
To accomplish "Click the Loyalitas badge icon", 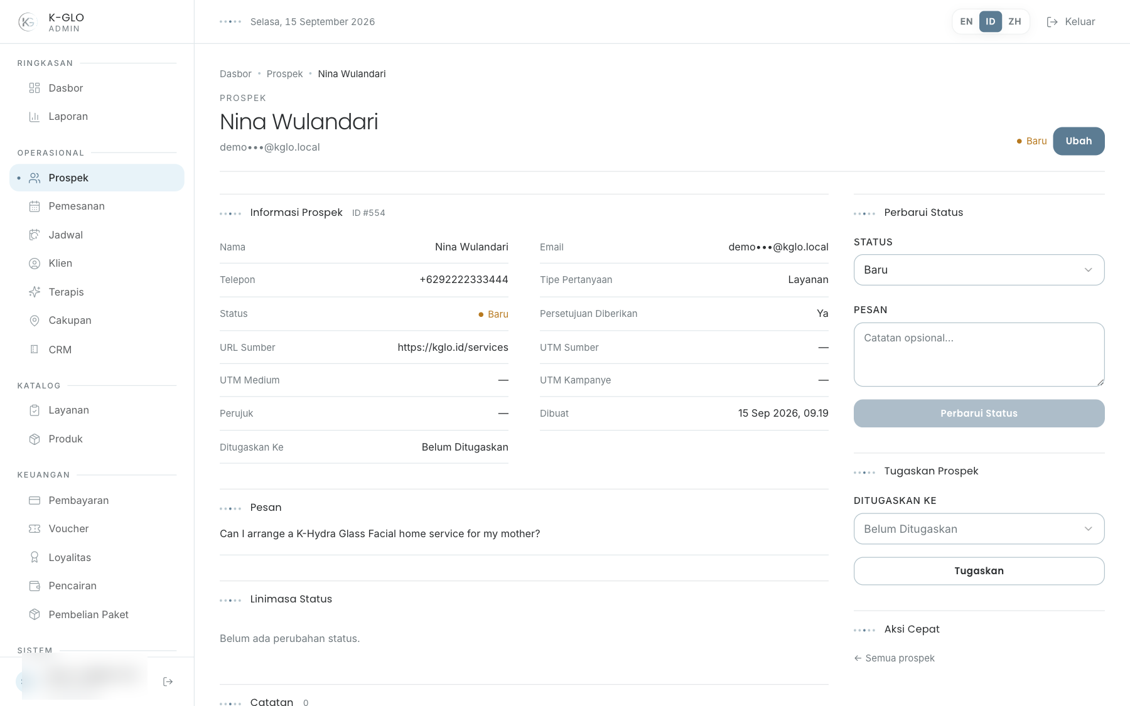I will [x=35, y=557].
